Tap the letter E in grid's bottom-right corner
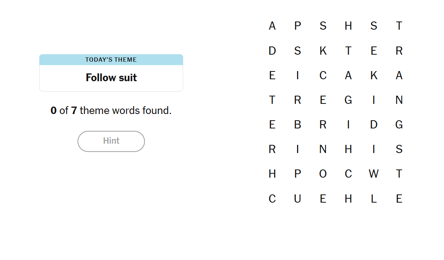The image size is (444, 260). (399, 199)
